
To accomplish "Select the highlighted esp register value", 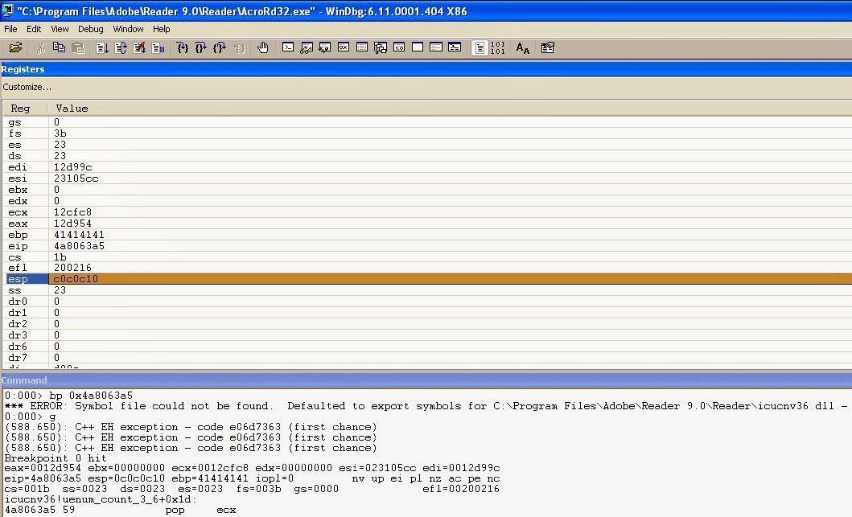I will [76, 279].
